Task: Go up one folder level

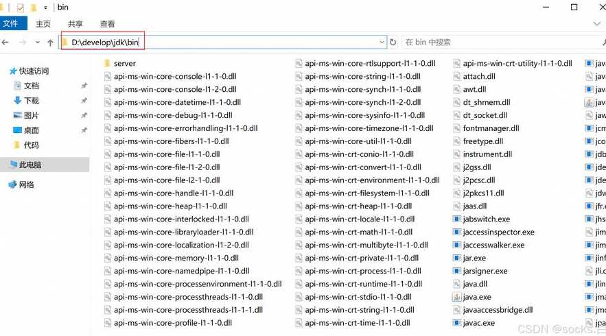Action: coord(50,43)
